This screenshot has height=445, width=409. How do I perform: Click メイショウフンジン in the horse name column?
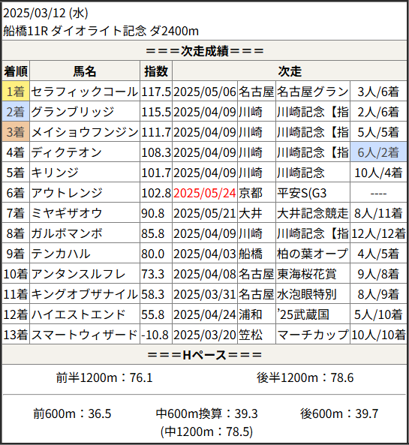[85, 132]
